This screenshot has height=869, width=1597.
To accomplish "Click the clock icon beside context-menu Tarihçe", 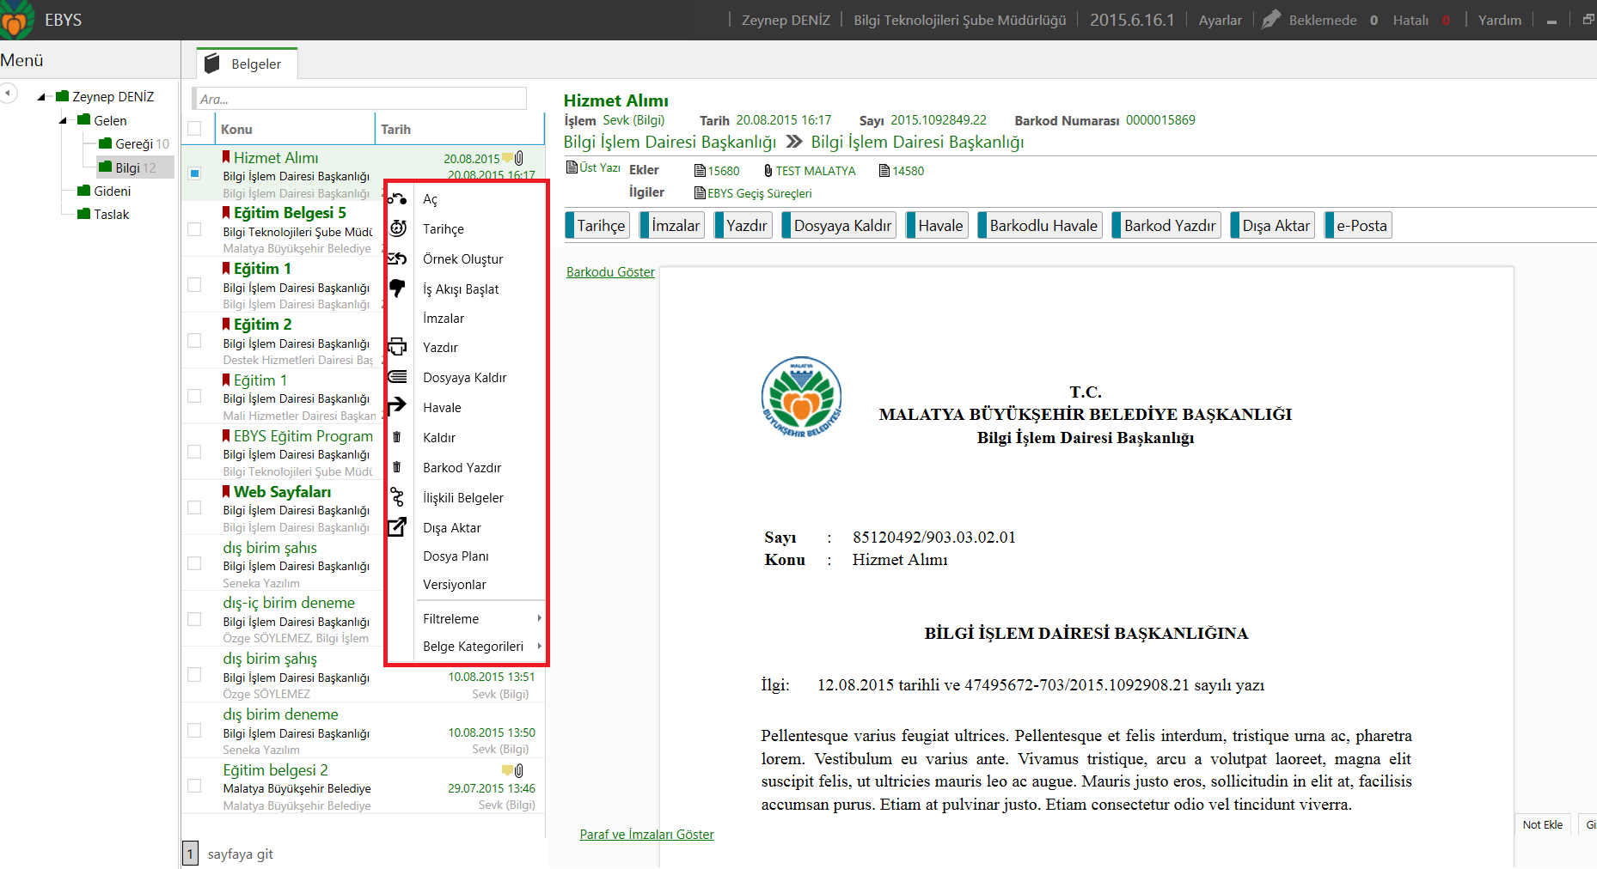I will 398,228.
